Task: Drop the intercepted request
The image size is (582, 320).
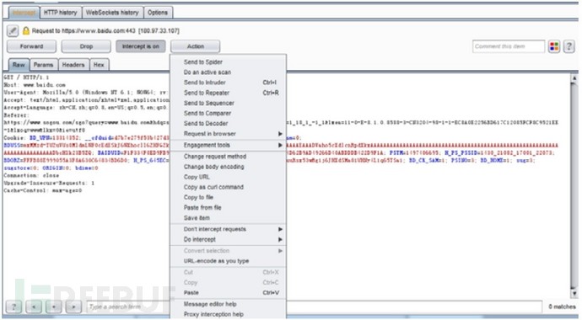Action: tap(86, 46)
